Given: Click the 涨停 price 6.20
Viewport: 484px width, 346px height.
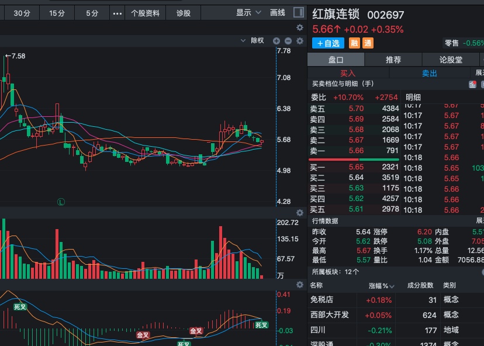Looking at the screenshot, I should point(424,232).
